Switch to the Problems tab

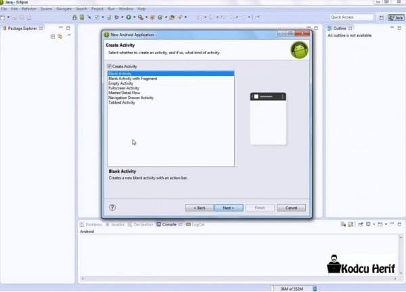pos(91,224)
